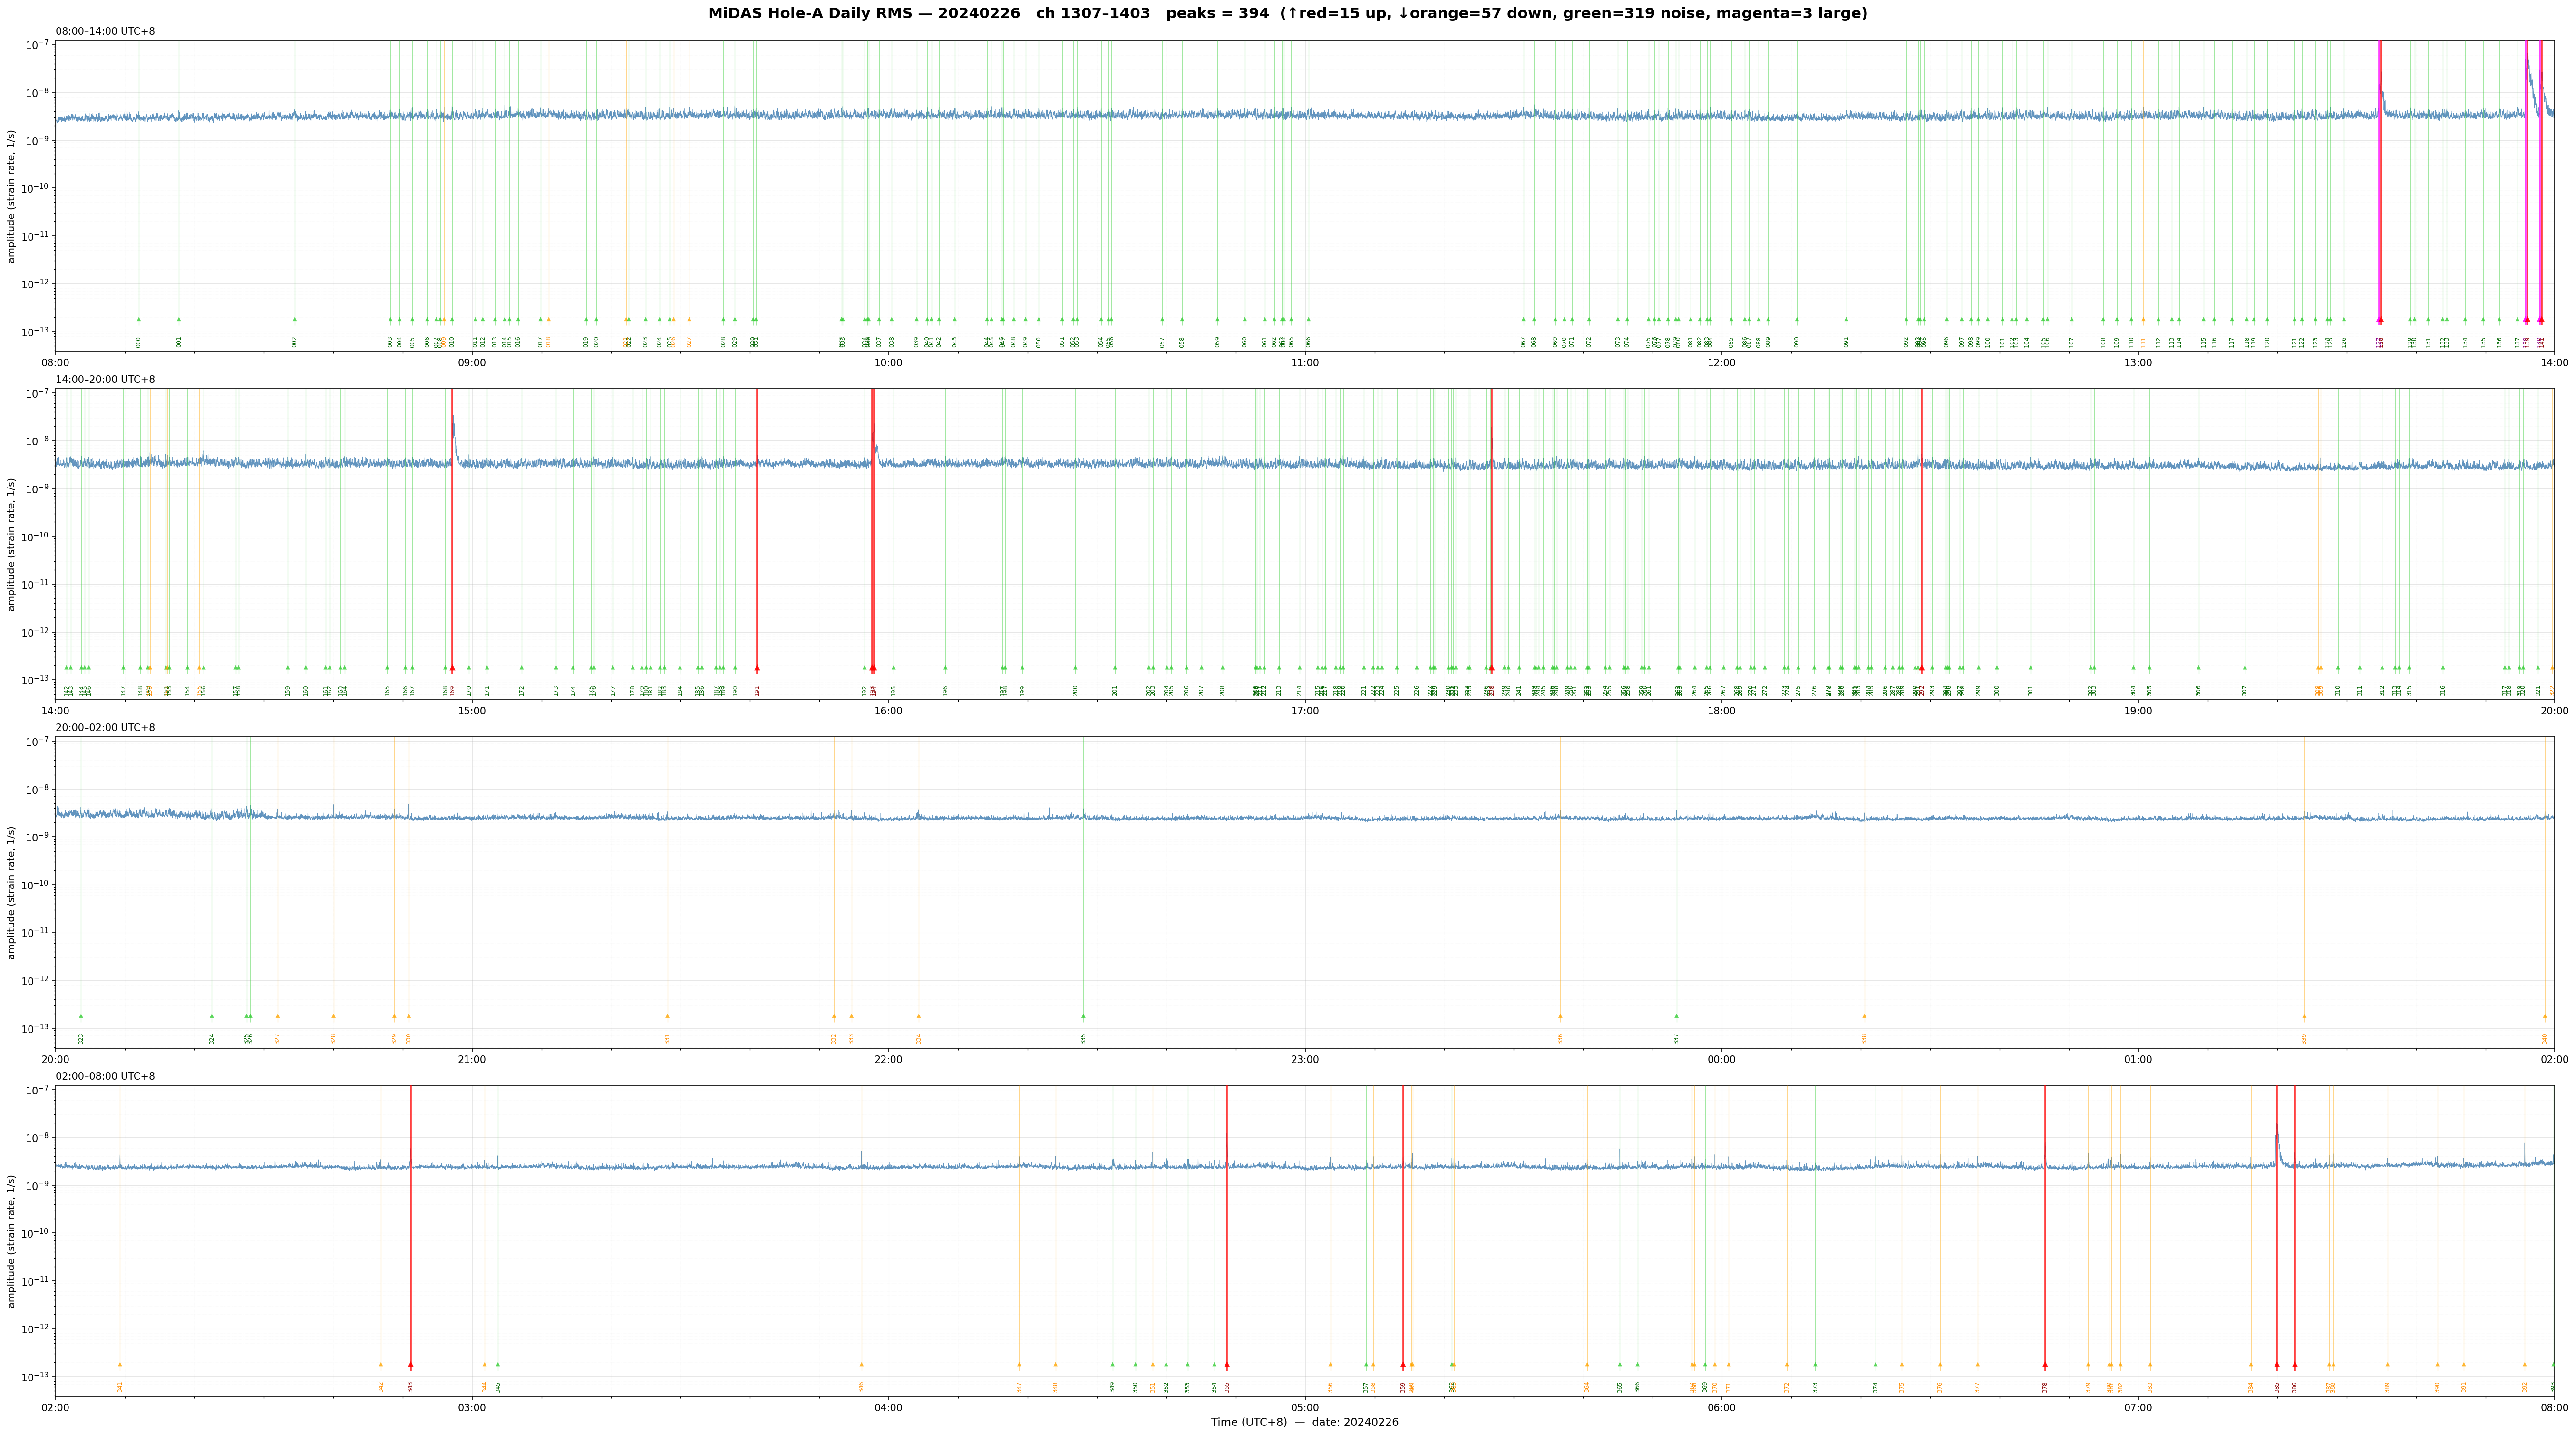Click the 07:00 time tick label
2576x1435 pixels.
2138,1408
